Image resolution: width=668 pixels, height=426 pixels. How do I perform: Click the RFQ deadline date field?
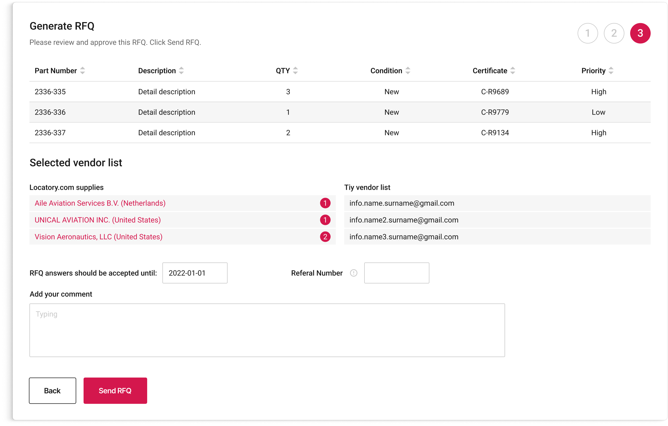[195, 273]
